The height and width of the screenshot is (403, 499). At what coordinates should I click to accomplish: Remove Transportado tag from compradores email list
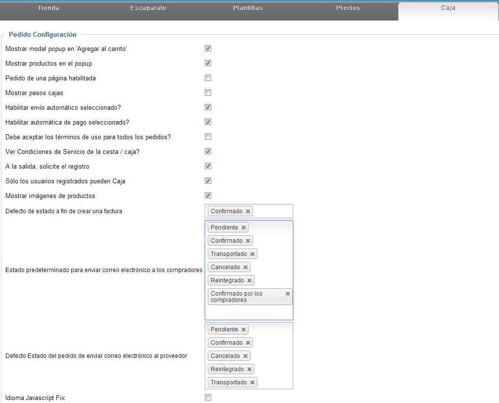click(x=252, y=254)
